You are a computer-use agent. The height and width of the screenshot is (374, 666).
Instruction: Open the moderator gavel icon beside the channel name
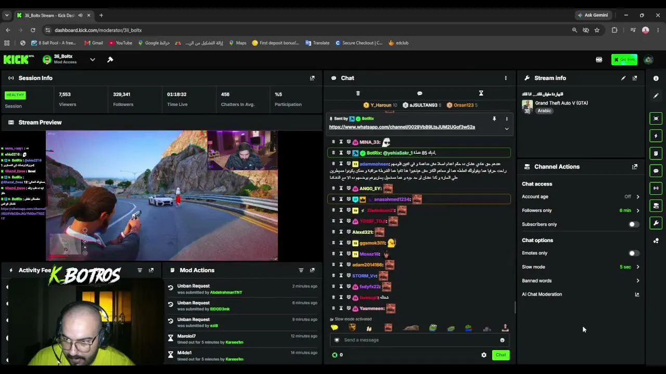point(110,60)
